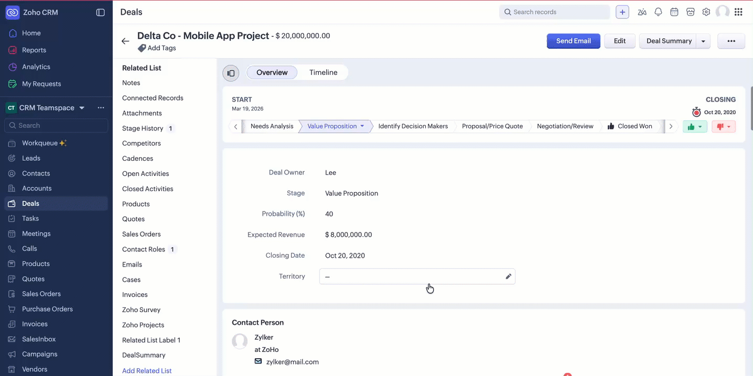Open Leads module in sidebar

coord(31,158)
